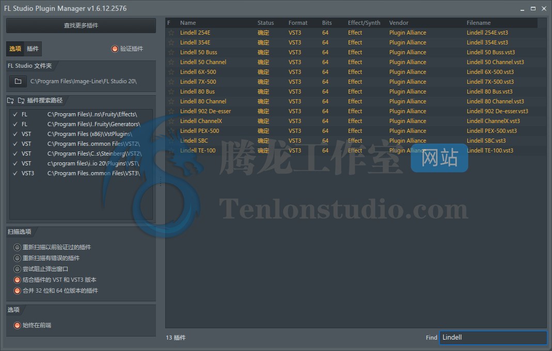The height and width of the screenshot is (351, 552).
Task: Select VST path i..io 20\Plugins\VST
Action: coord(93,163)
